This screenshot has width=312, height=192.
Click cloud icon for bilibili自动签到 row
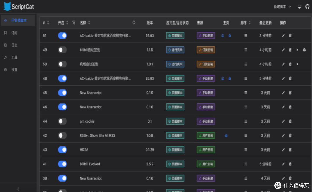click(x=304, y=50)
